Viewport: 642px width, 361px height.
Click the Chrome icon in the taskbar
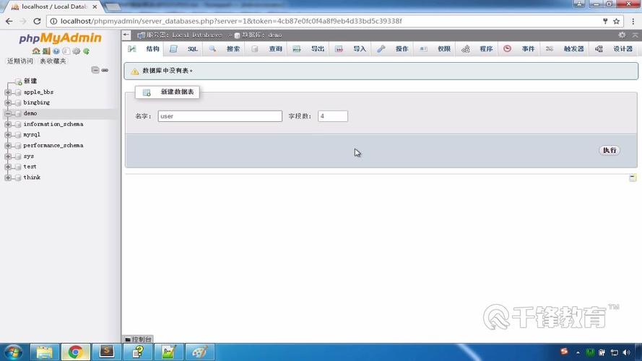coord(75,352)
